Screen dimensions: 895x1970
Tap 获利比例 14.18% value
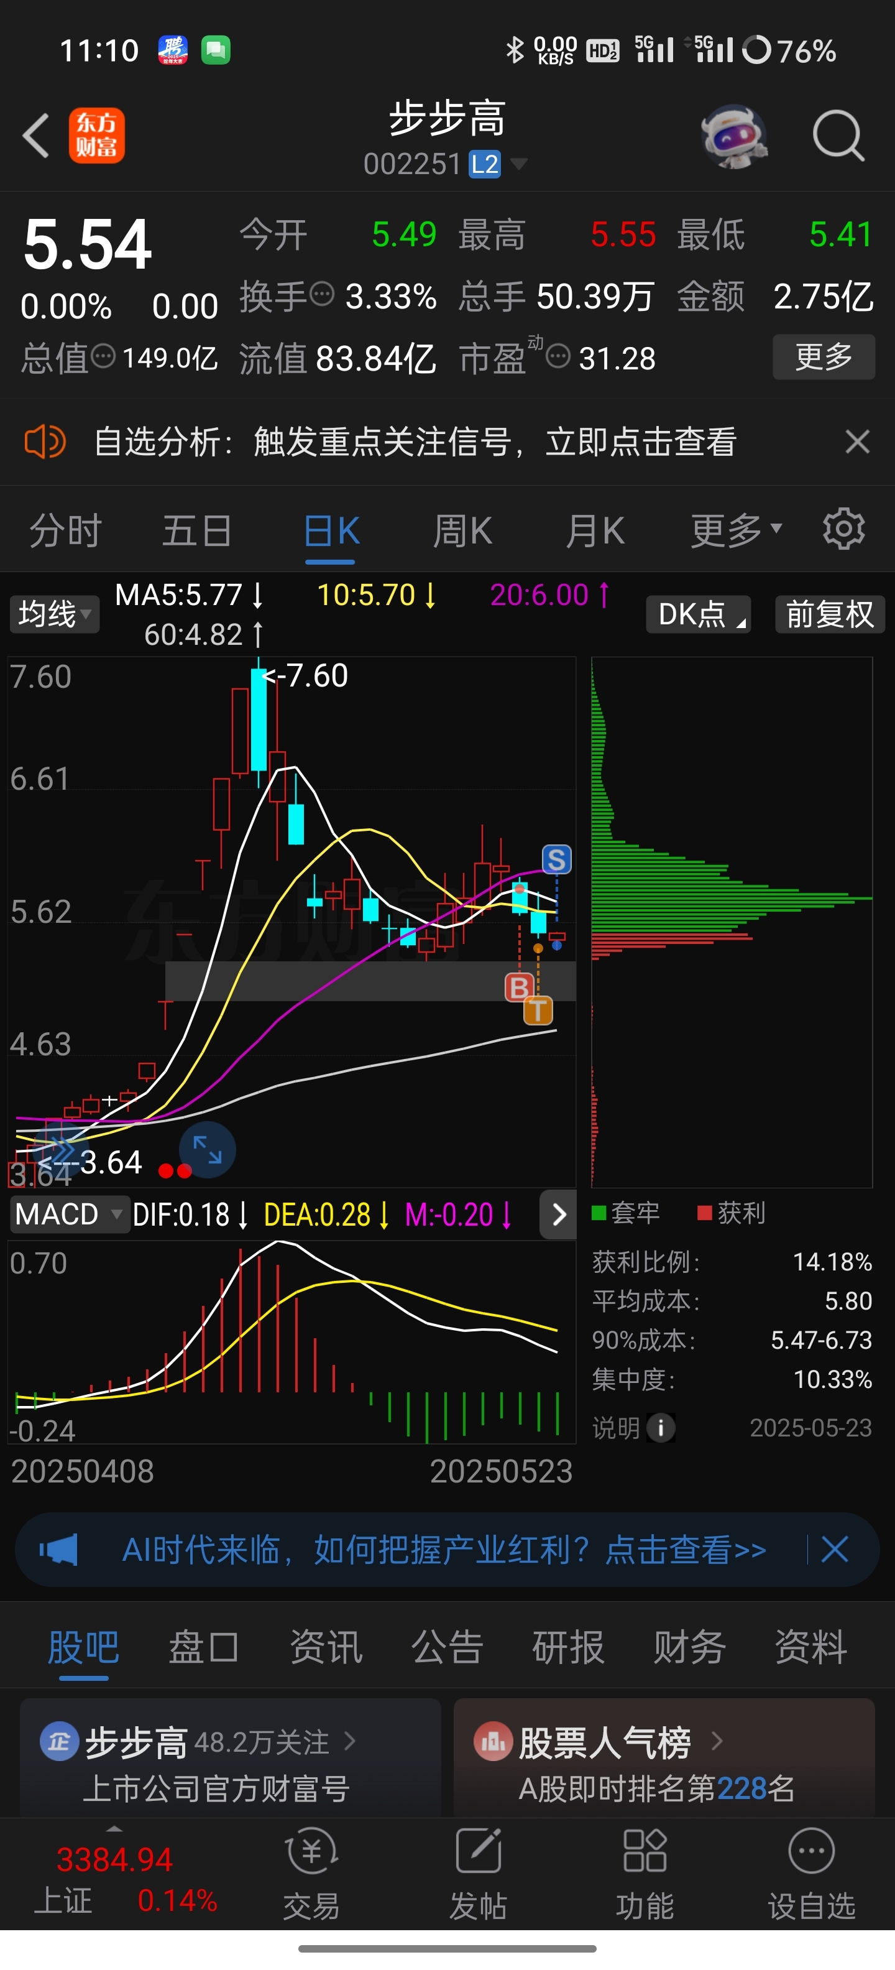[832, 1261]
